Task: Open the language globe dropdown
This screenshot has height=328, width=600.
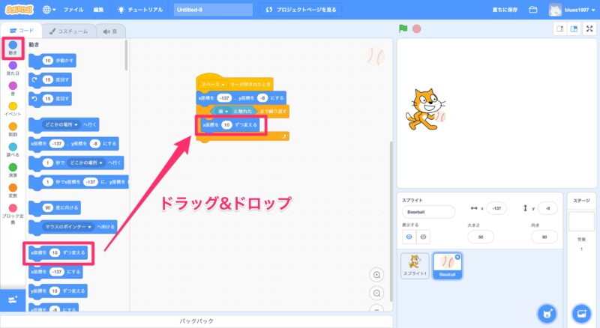Action: [50, 10]
